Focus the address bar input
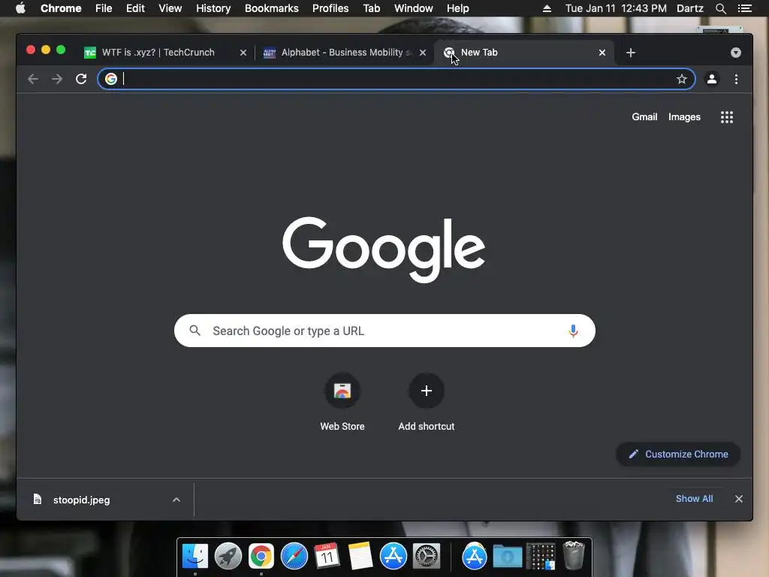This screenshot has height=577, width=769. pyautogui.click(x=397, y=79)
